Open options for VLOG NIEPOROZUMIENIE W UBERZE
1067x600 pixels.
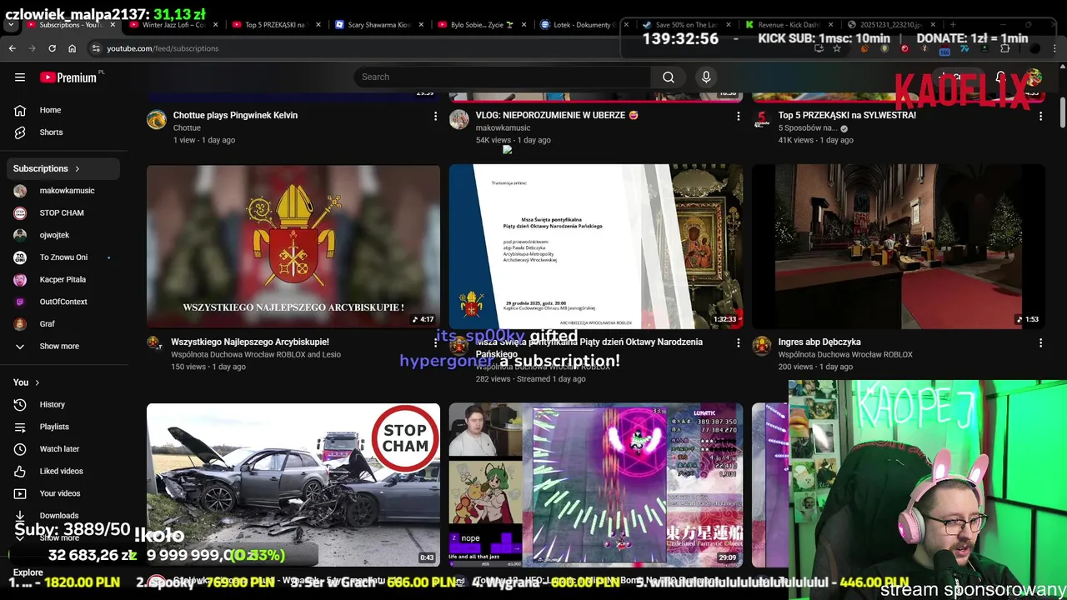tap(738, 117)
